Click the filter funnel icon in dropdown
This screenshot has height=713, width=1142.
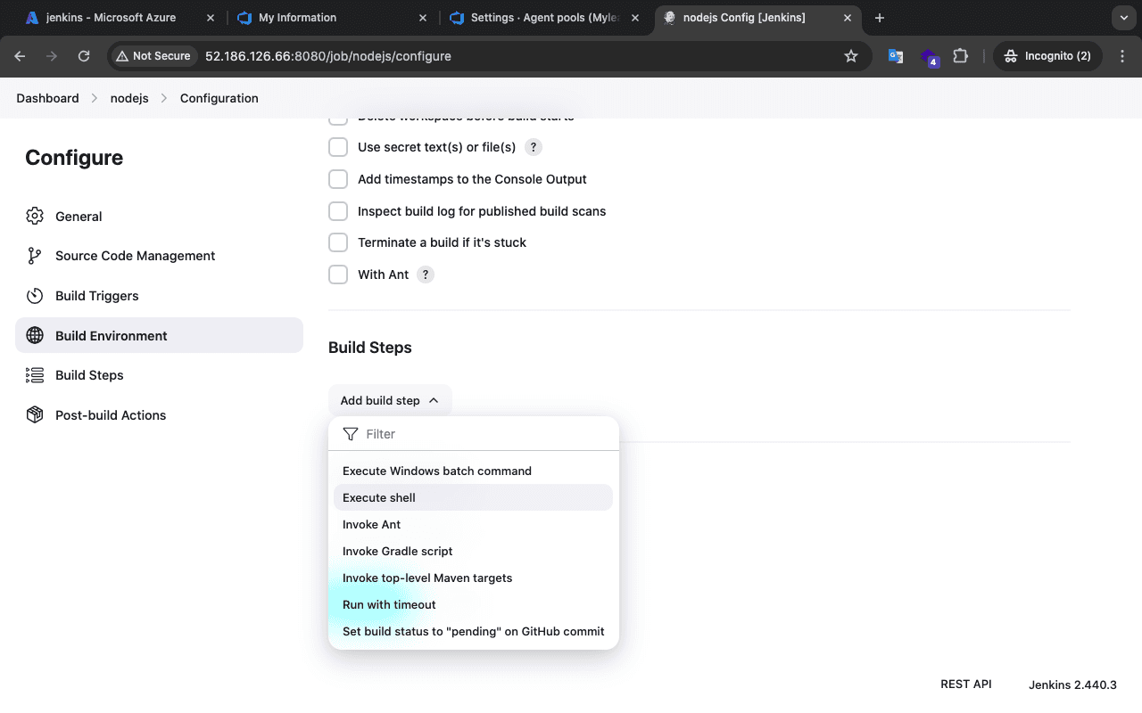click(351, 434)
